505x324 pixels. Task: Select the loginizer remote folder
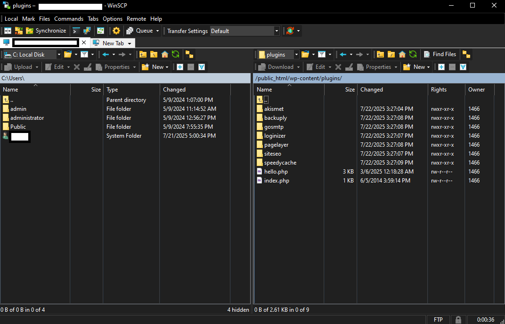click(x=275, y=136)
